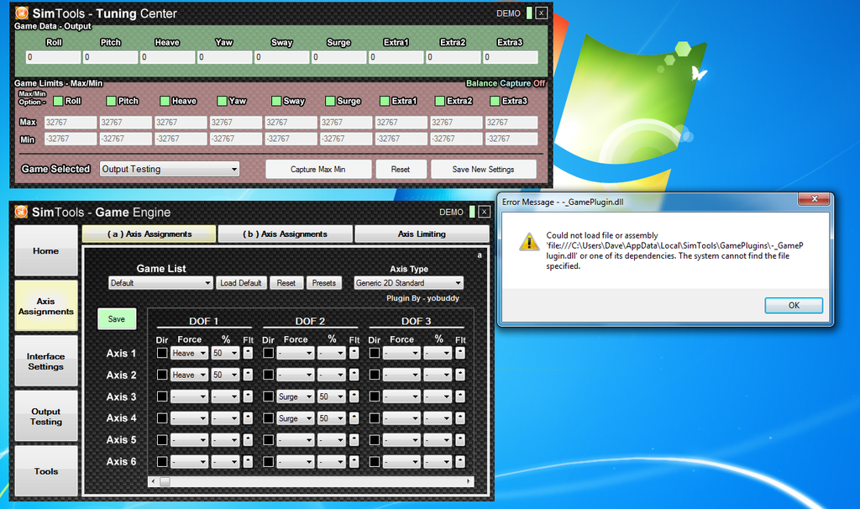This screenshot has height=509, width=860.
Task: Click Reset in Tuning Center
Action: (x=401, y=169)
